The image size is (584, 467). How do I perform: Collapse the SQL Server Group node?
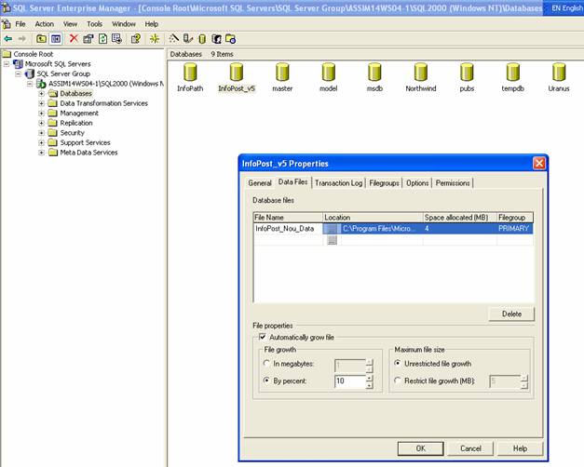click(20, 73)
